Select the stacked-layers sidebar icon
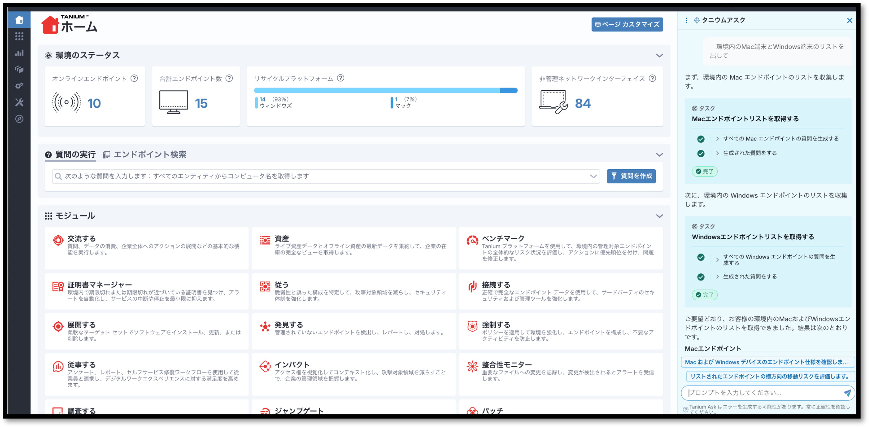Image resolution: width=869 pixels, height=427 pixels. 19,69
